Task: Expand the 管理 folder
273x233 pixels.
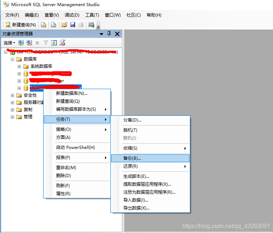Action: pyautogui.click(x=12, y=117)
